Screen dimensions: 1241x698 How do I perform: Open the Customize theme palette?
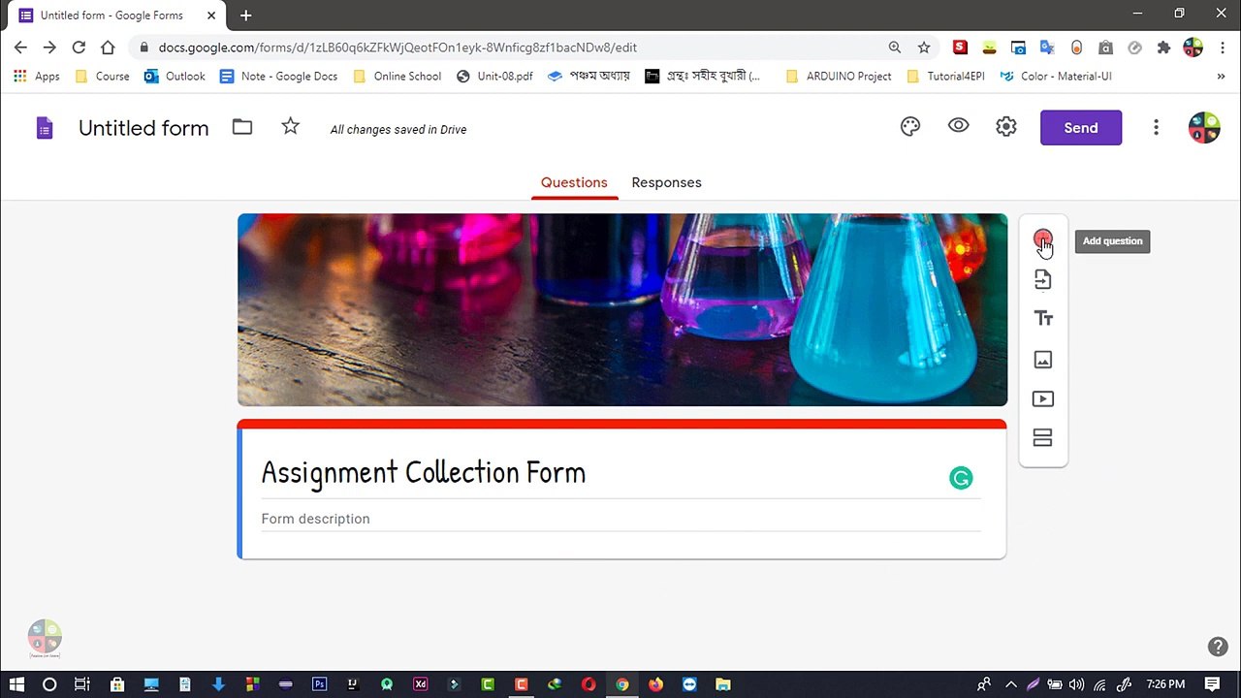coord(909,127)
